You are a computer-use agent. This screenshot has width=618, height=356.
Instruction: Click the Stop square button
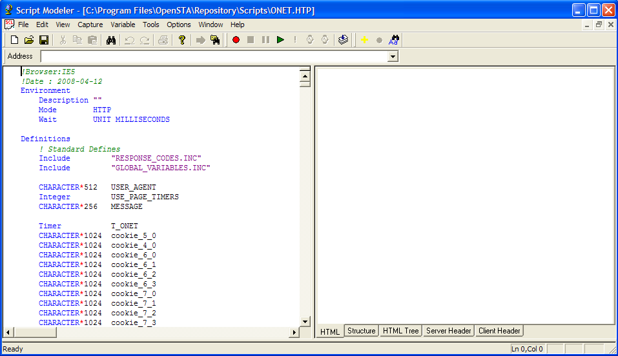(x=251, y=40)
